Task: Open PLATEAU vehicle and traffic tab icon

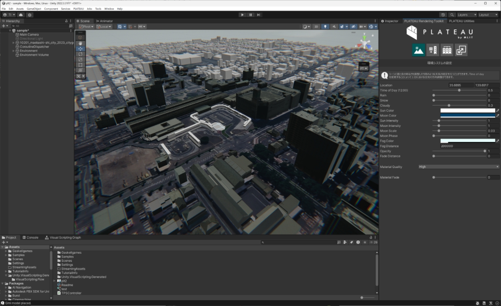Action: (433, 50)
